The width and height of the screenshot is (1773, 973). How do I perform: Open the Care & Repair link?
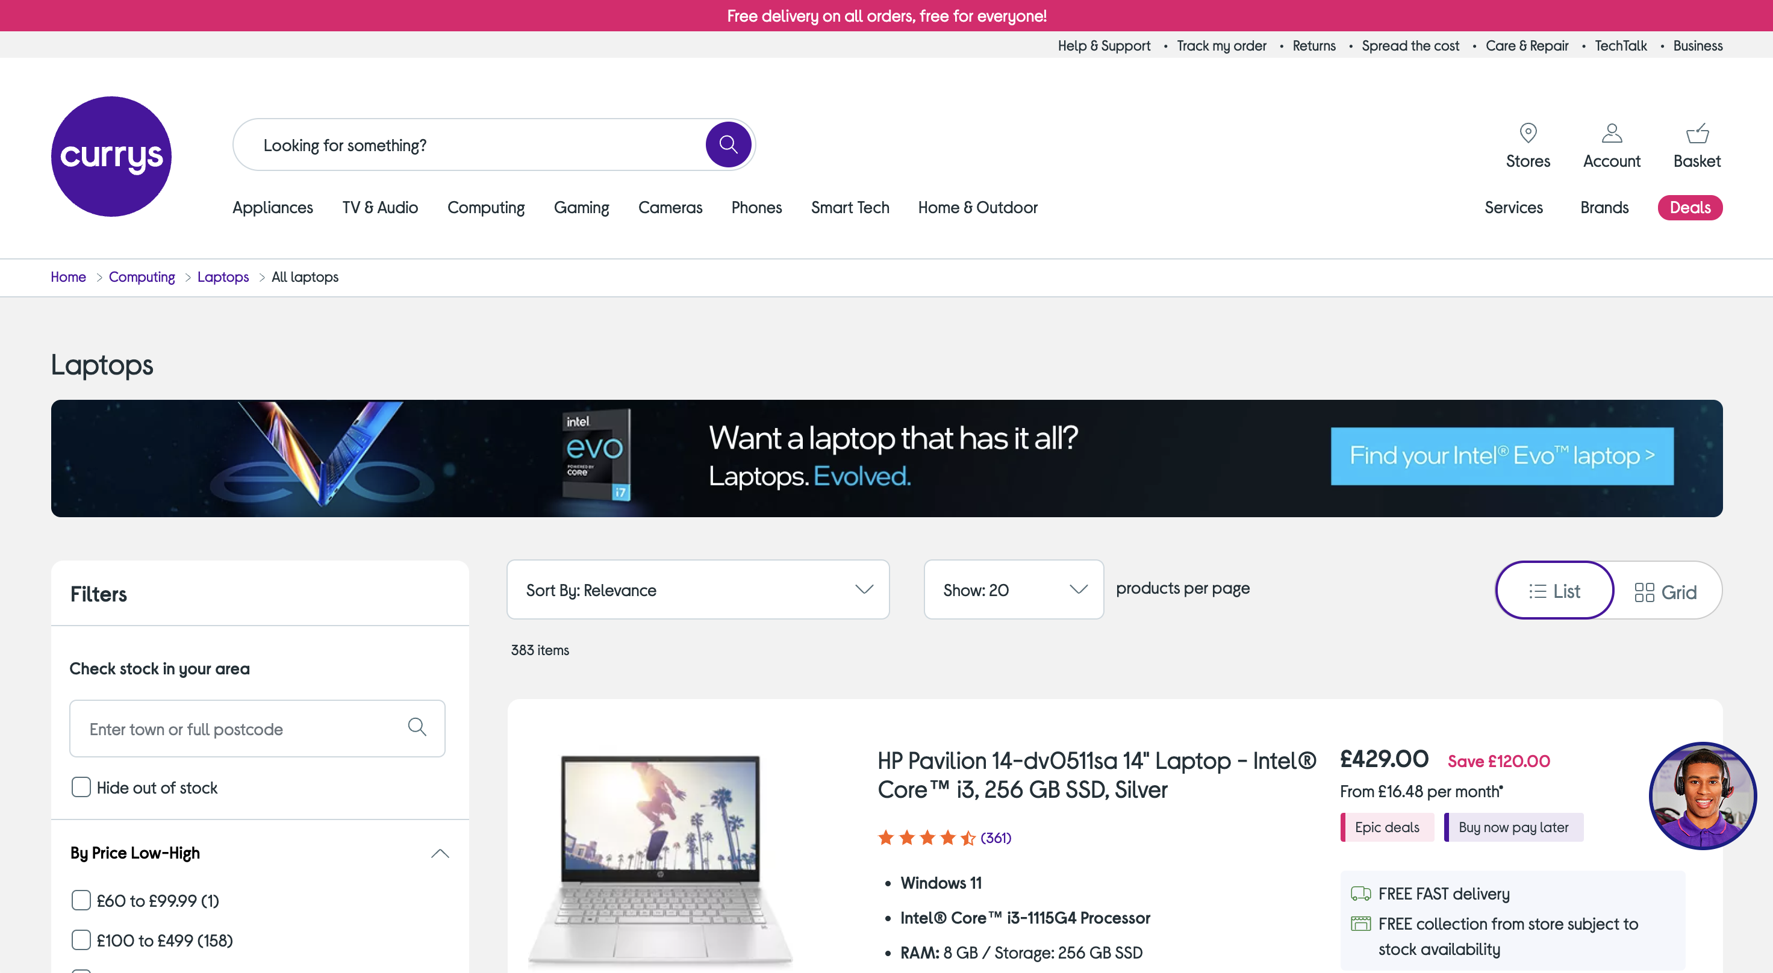pos(1527,45)
